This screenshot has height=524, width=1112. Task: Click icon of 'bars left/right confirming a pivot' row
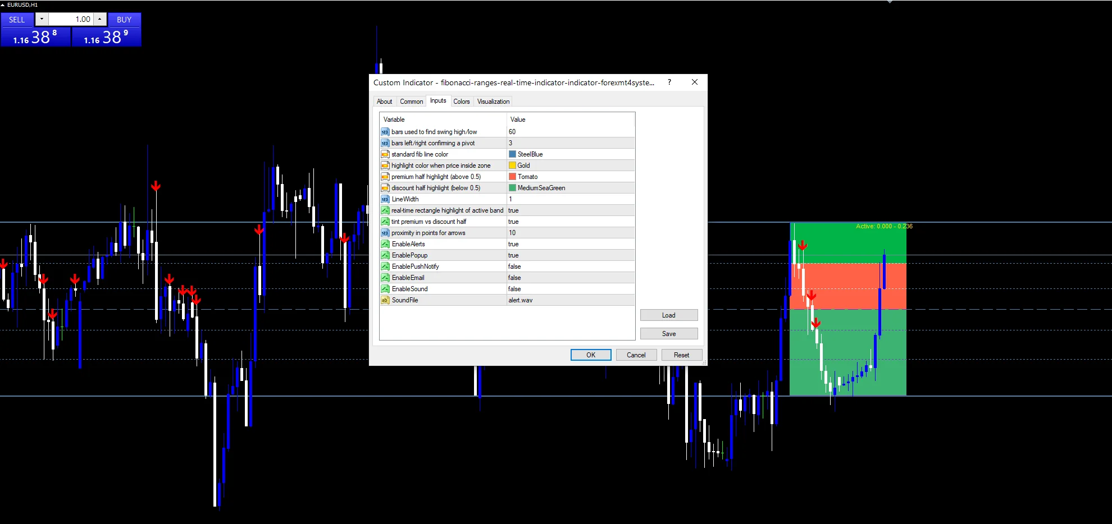(x=385, y=143)
